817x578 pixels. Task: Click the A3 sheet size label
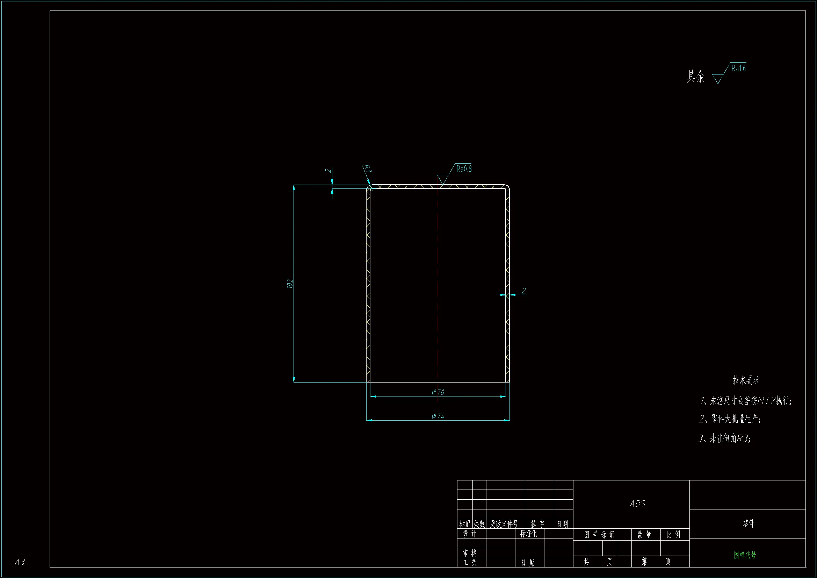coord(20,562)
